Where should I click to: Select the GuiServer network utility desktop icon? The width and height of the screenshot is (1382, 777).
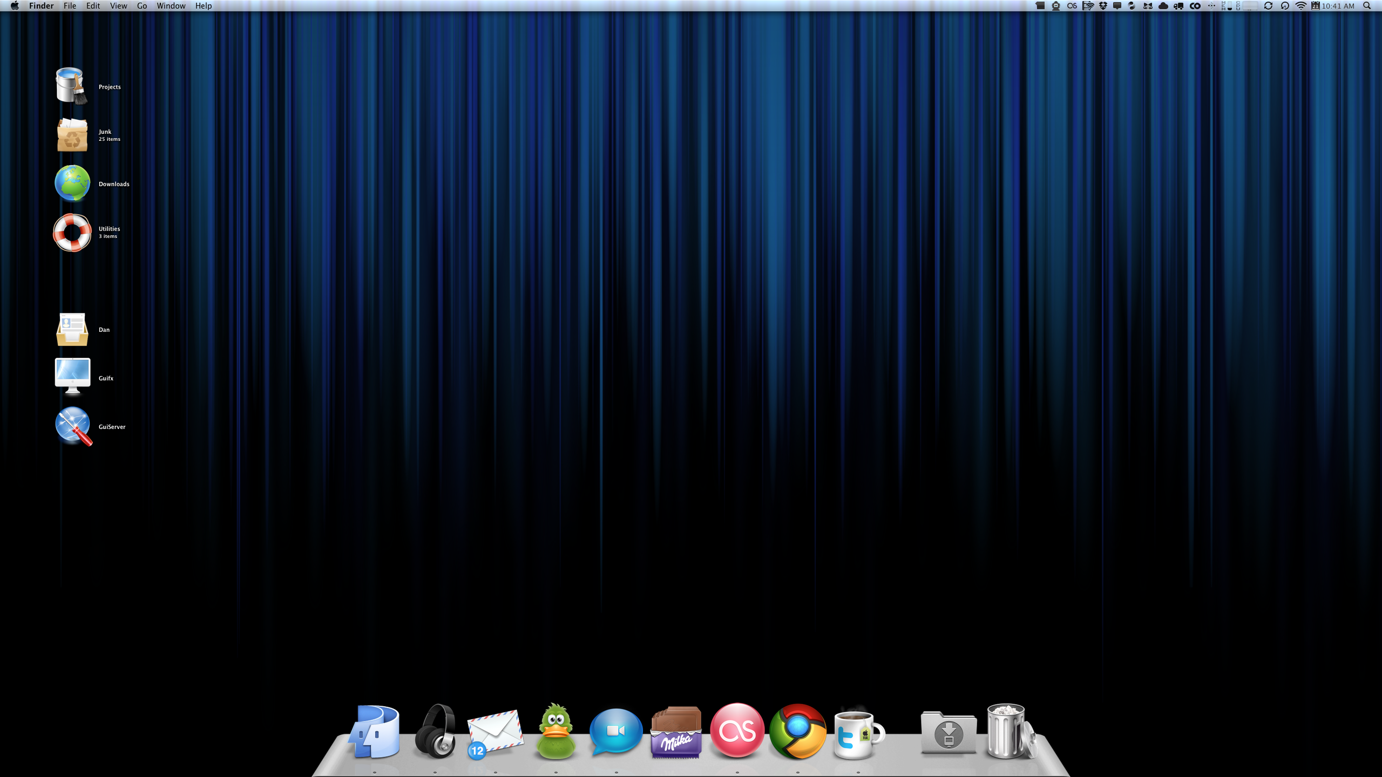73,426
